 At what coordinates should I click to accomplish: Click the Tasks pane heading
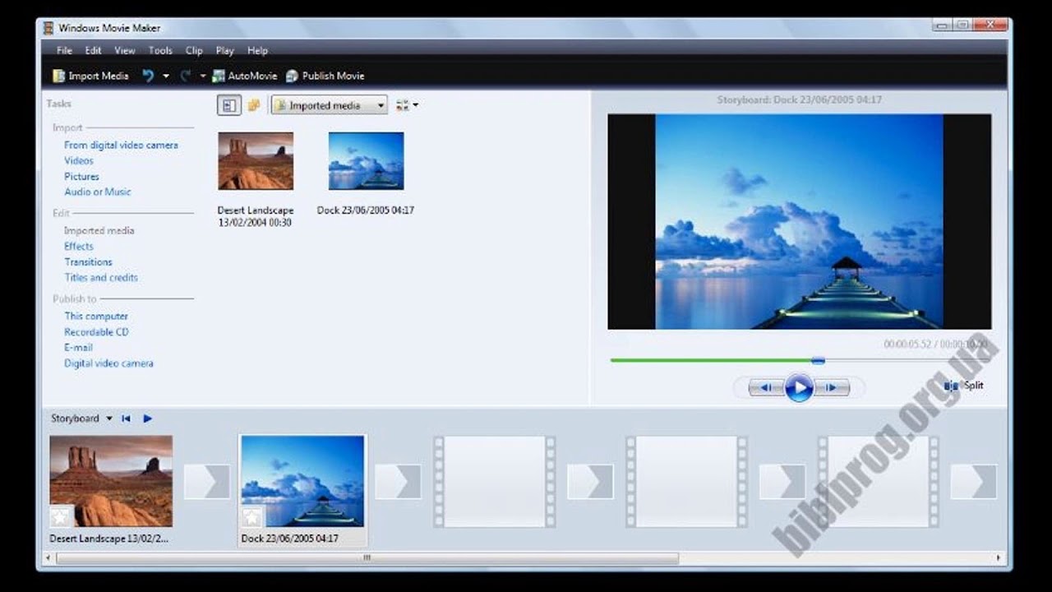point(59,104)
